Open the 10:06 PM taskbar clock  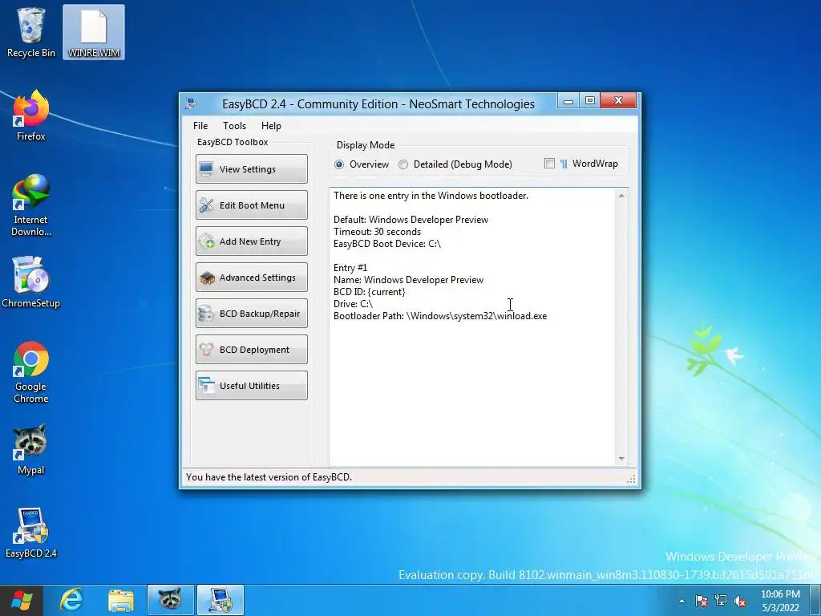(780, 601)
